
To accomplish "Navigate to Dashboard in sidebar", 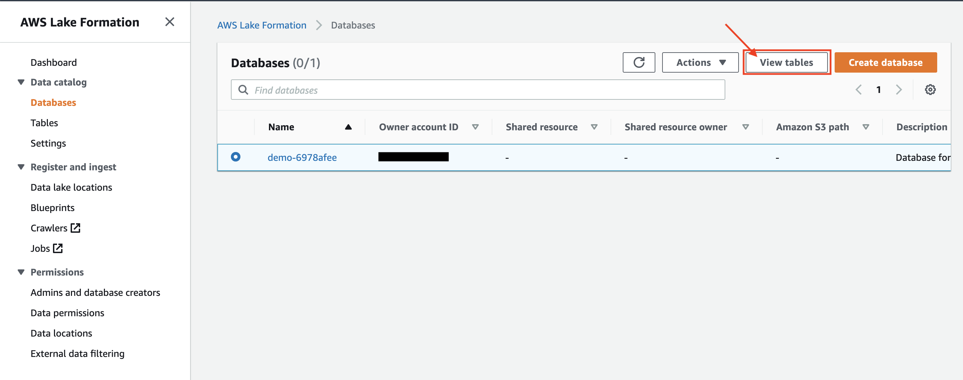I will pos(53,61).
